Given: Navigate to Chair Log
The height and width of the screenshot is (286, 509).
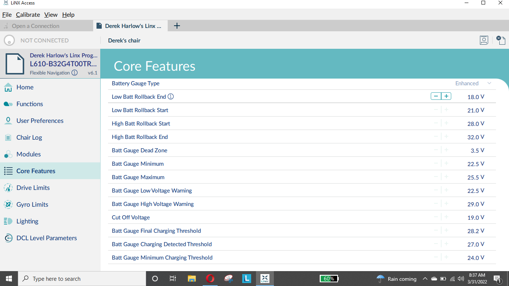Looking at the screenshot, I should point(29,137).
